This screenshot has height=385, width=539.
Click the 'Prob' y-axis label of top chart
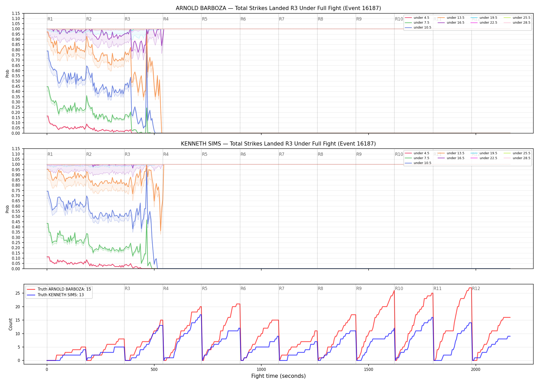7,73
